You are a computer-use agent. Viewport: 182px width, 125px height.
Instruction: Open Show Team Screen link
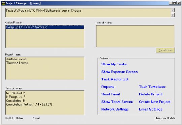(117, 102)
